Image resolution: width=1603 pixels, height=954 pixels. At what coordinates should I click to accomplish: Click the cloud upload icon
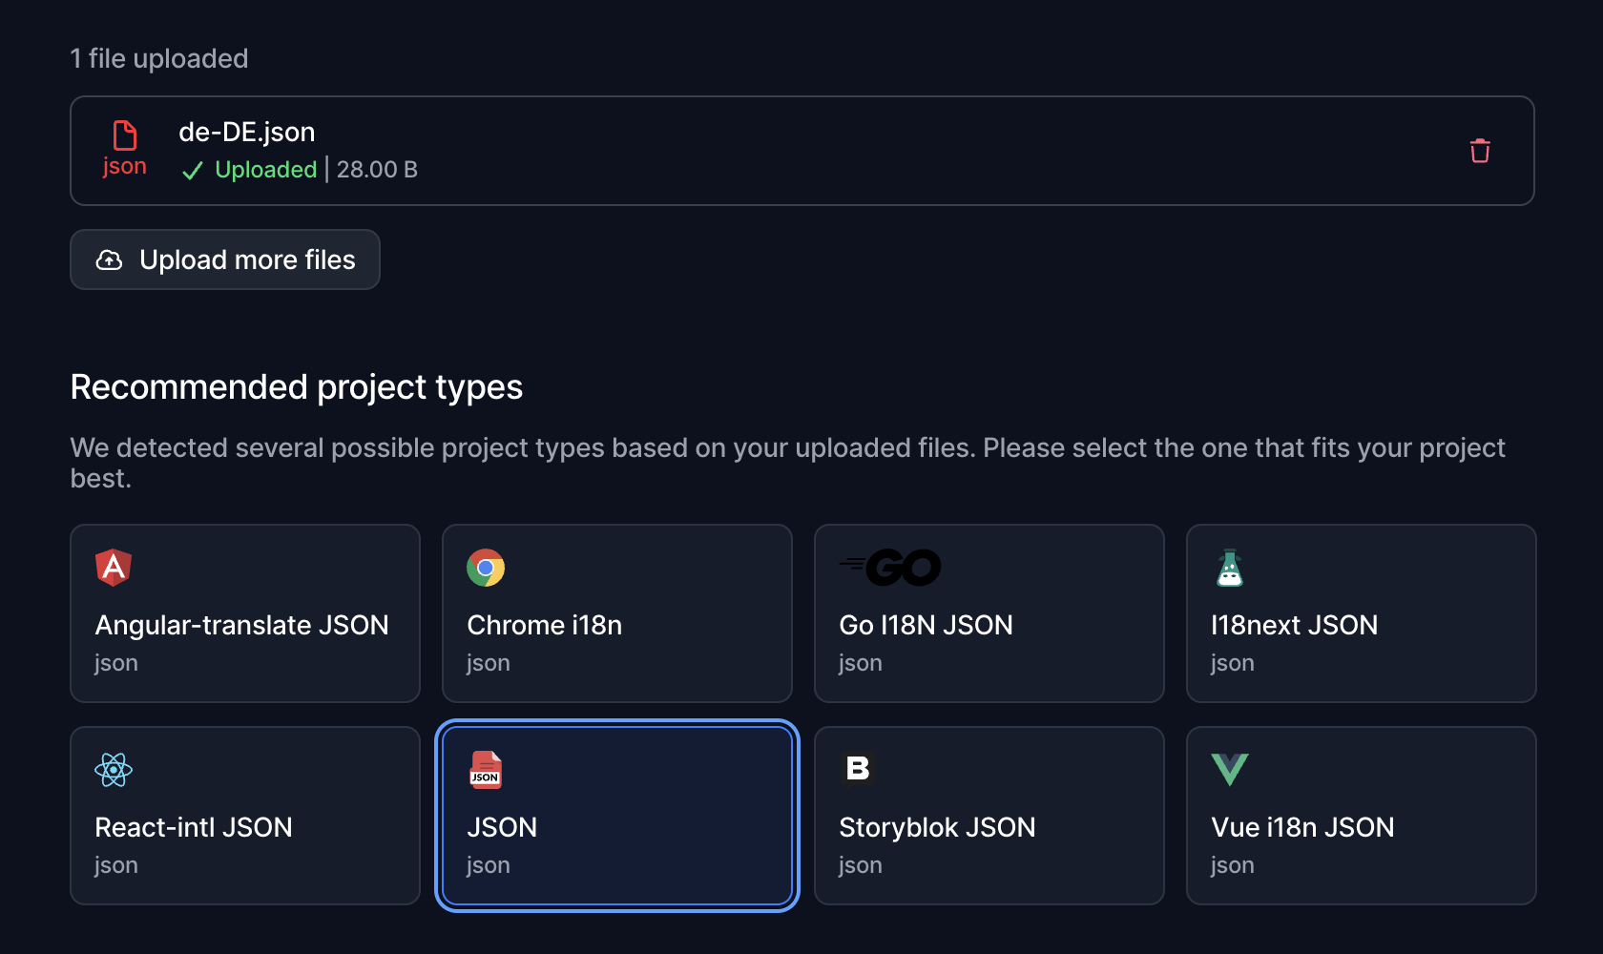[x=110, y=259]
